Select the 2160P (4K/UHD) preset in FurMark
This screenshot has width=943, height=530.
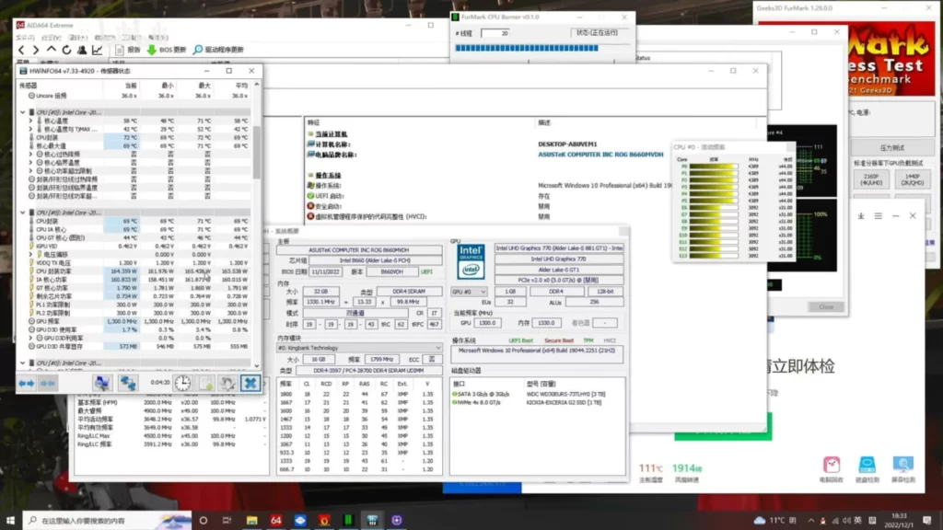(871, 179)
